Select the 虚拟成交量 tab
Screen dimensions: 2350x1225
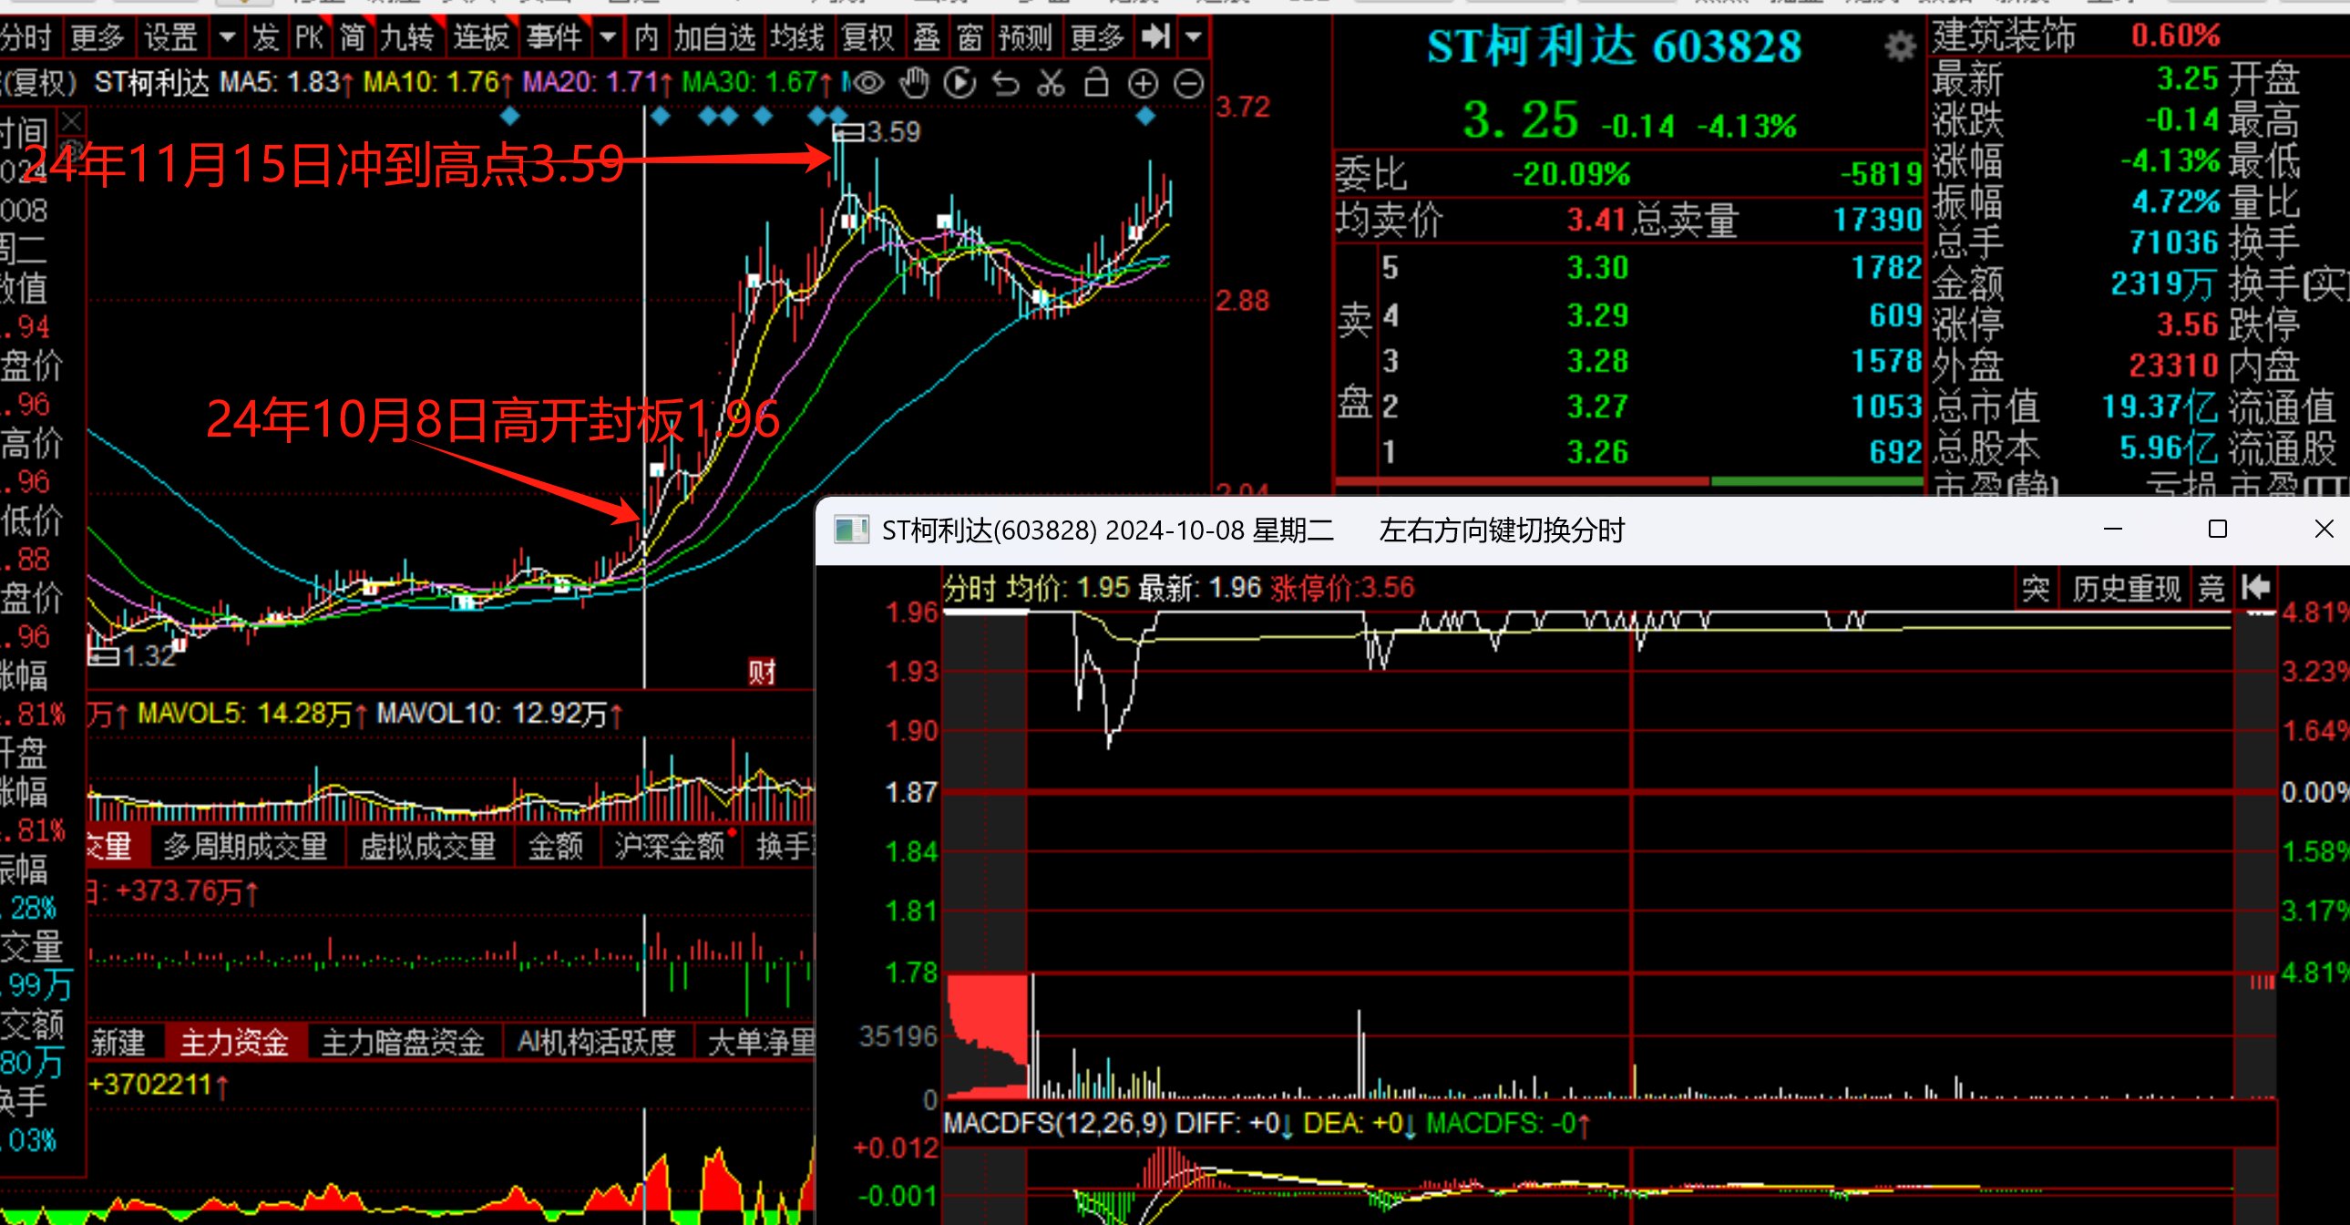tap(427, 846)
